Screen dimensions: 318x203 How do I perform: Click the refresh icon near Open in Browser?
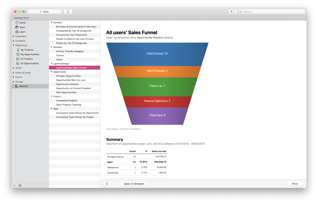107,183
